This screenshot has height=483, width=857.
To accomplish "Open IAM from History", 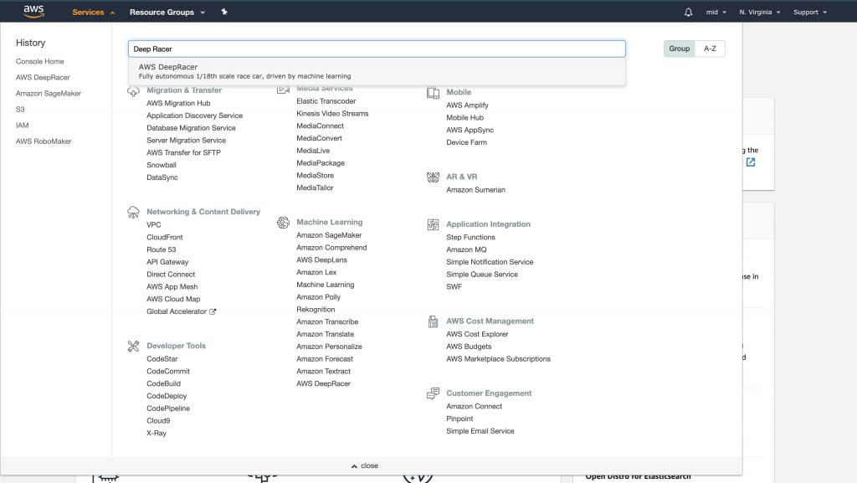I will [23, 125].
